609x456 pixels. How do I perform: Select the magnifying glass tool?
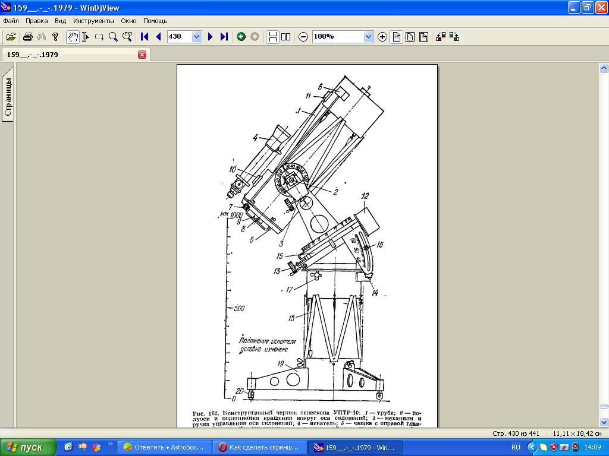tap(113, 37)
